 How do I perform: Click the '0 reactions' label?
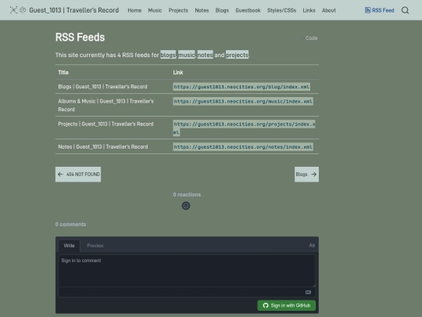pos(187,195)
